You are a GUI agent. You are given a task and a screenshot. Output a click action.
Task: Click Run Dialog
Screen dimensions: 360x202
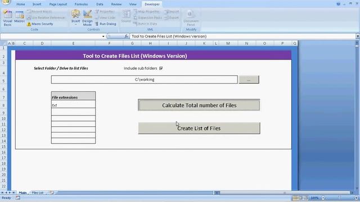click(106, 24)
